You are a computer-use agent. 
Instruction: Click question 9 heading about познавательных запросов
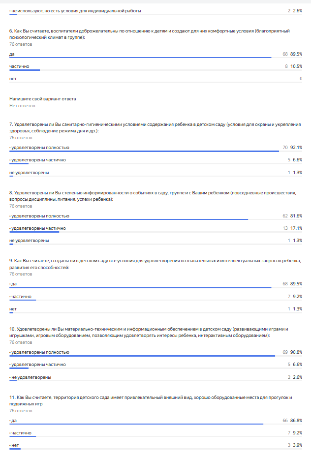click(x=155, y=264)
